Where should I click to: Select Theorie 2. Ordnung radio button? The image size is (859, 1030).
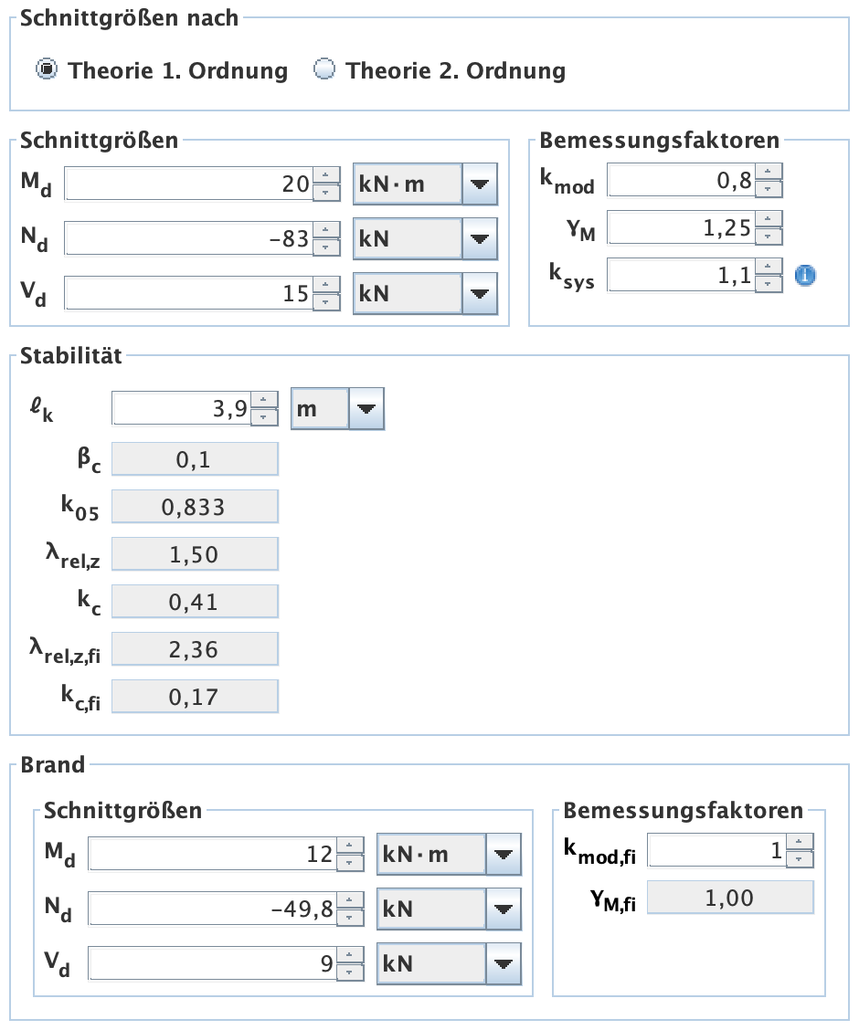click(323, 70)
